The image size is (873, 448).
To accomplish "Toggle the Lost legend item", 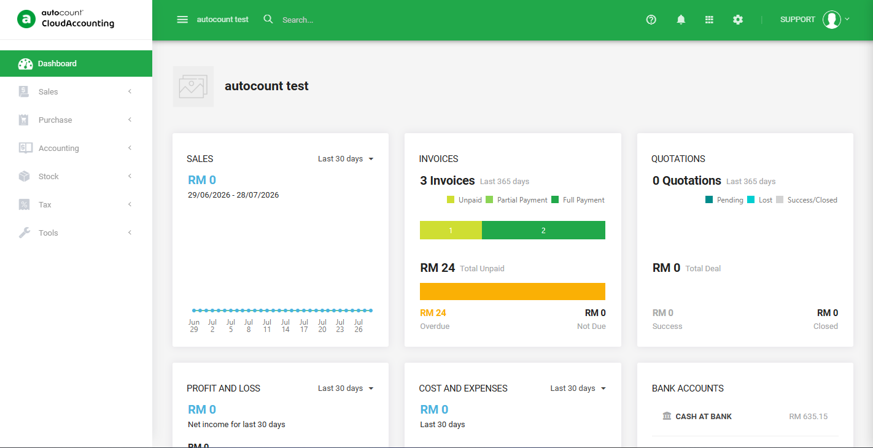I will point(760,200).
